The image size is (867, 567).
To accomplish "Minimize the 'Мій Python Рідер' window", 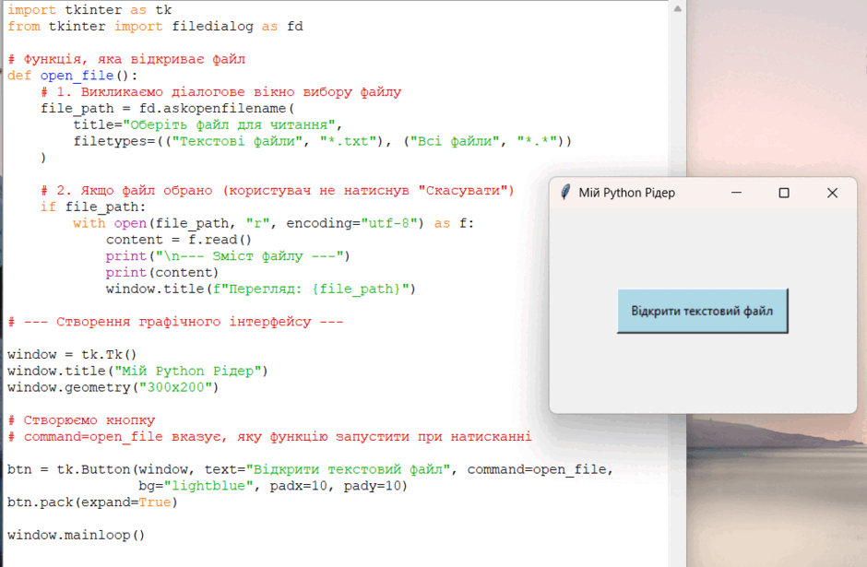I will click(736, 193).
